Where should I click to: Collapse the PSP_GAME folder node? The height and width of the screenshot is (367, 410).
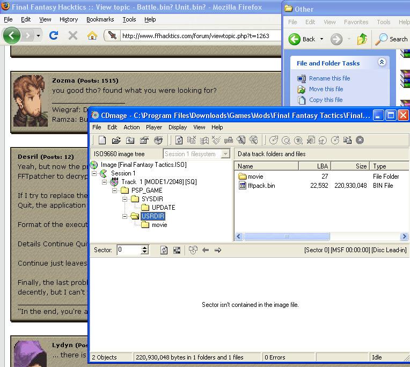[x=114, y=190]
